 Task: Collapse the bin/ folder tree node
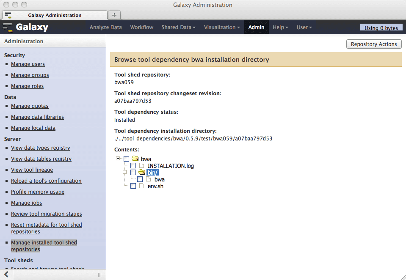(x=124, y=172)
